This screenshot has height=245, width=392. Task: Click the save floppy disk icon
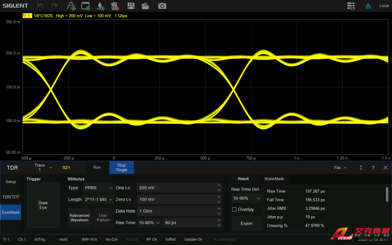[x=131, y=6]
